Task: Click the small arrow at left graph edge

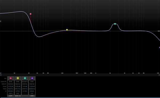Action: coord(1,21)
